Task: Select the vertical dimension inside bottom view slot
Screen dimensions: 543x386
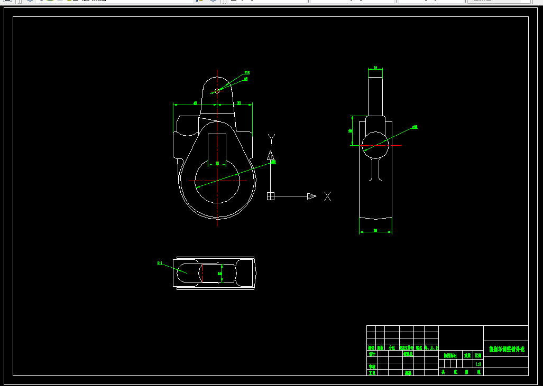Action: click(x=220, y=273)
